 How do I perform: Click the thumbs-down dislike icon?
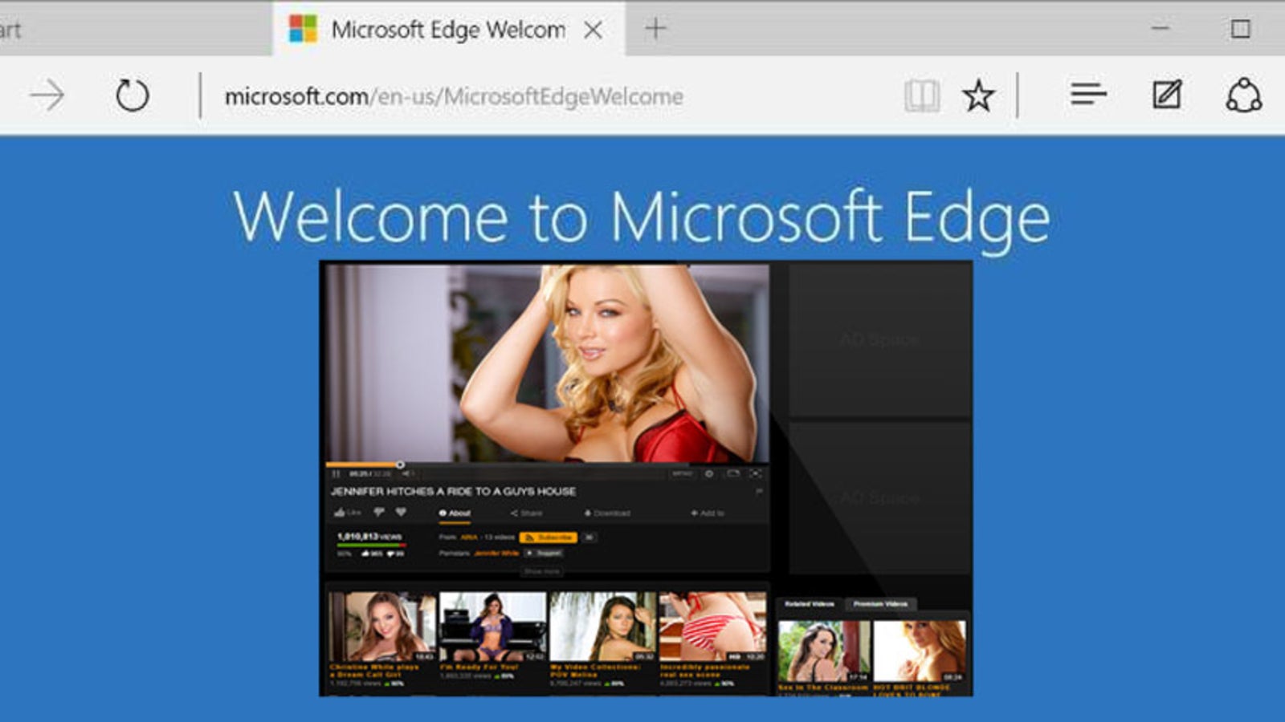378,512
